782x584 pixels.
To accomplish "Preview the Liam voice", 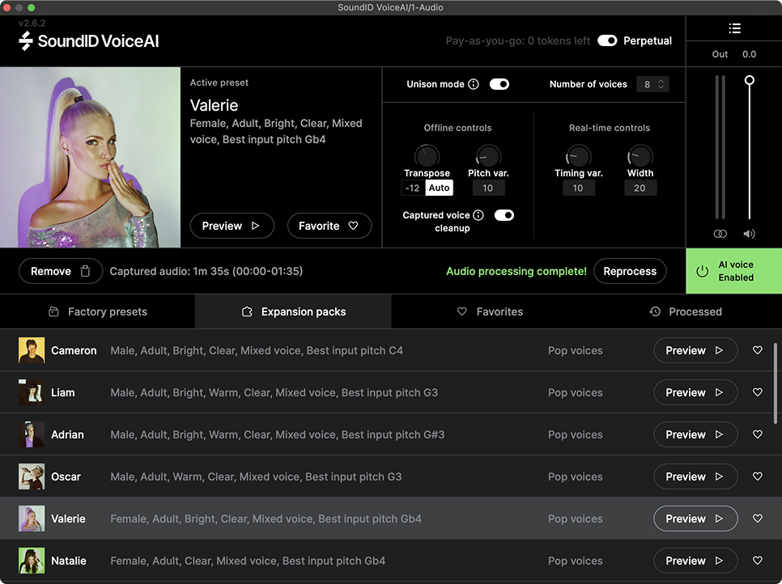I will coord(695,392).
